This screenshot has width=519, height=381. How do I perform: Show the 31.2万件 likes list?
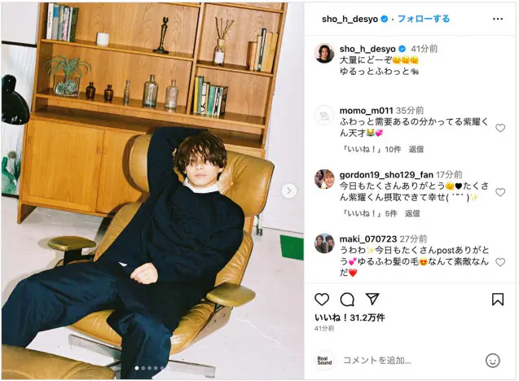click(350, 317)
